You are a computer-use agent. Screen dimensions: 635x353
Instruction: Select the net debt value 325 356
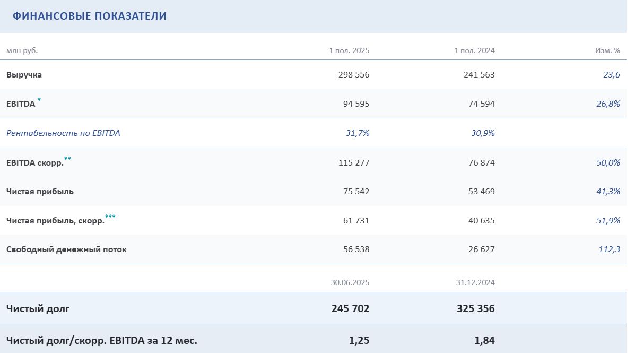point(475,308)
